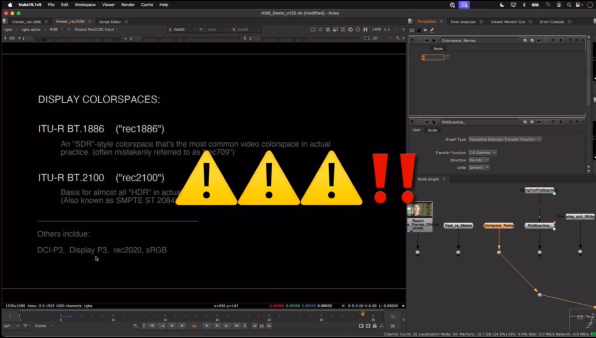Click play forward in the timeline
The height and width of the screenshot is (338, 596).
point(207,326)
